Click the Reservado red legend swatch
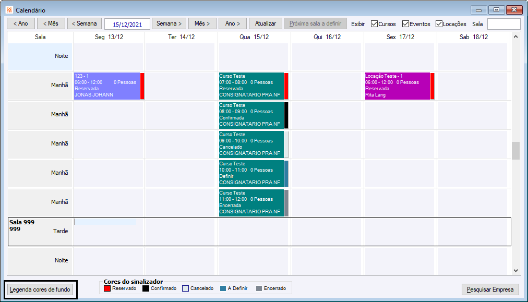 [x=107, y=288]
